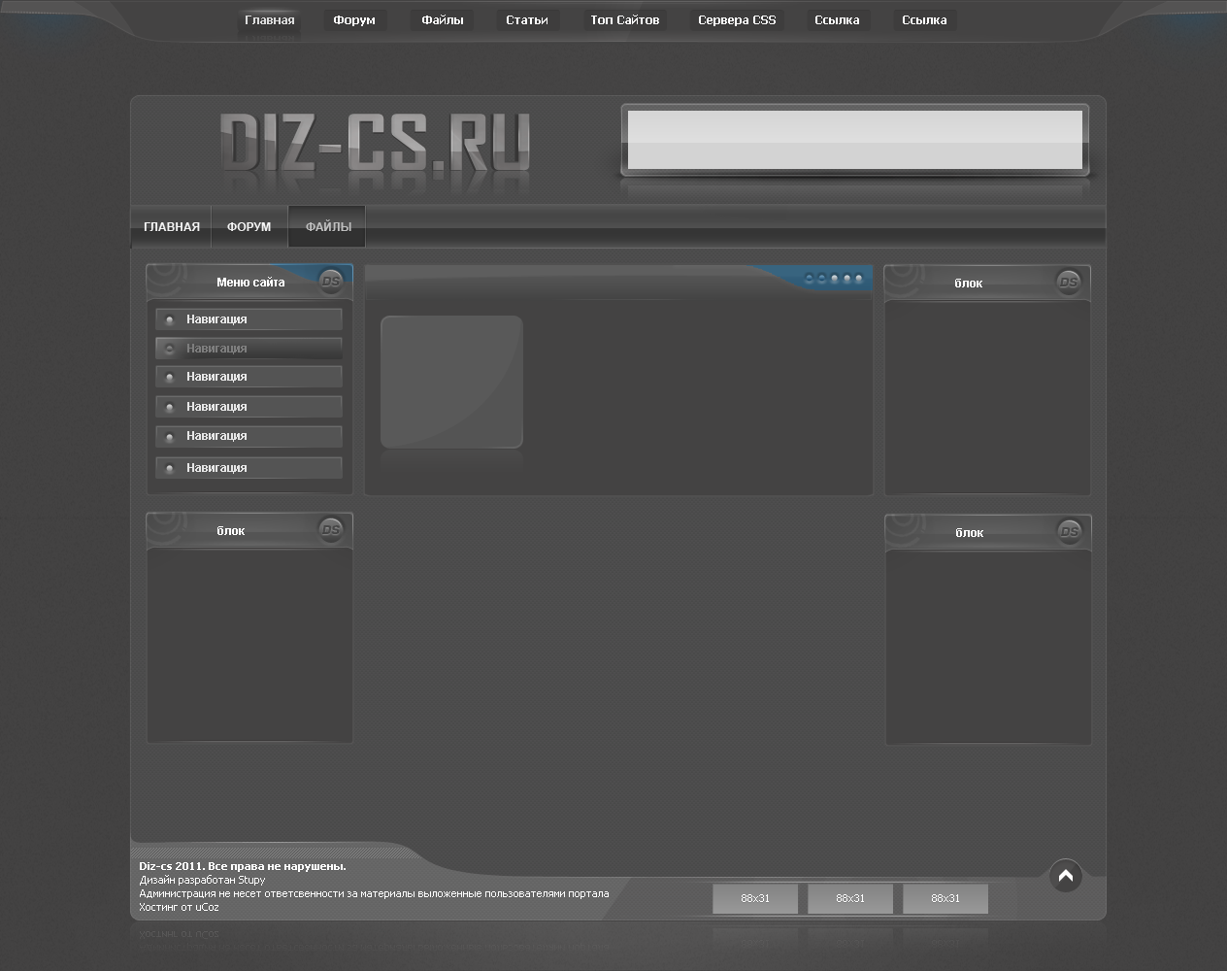Viewport: 1227px width, 971px height.
Task: Click the DIZ-CS.RU site logo
Action: point(375,144)
